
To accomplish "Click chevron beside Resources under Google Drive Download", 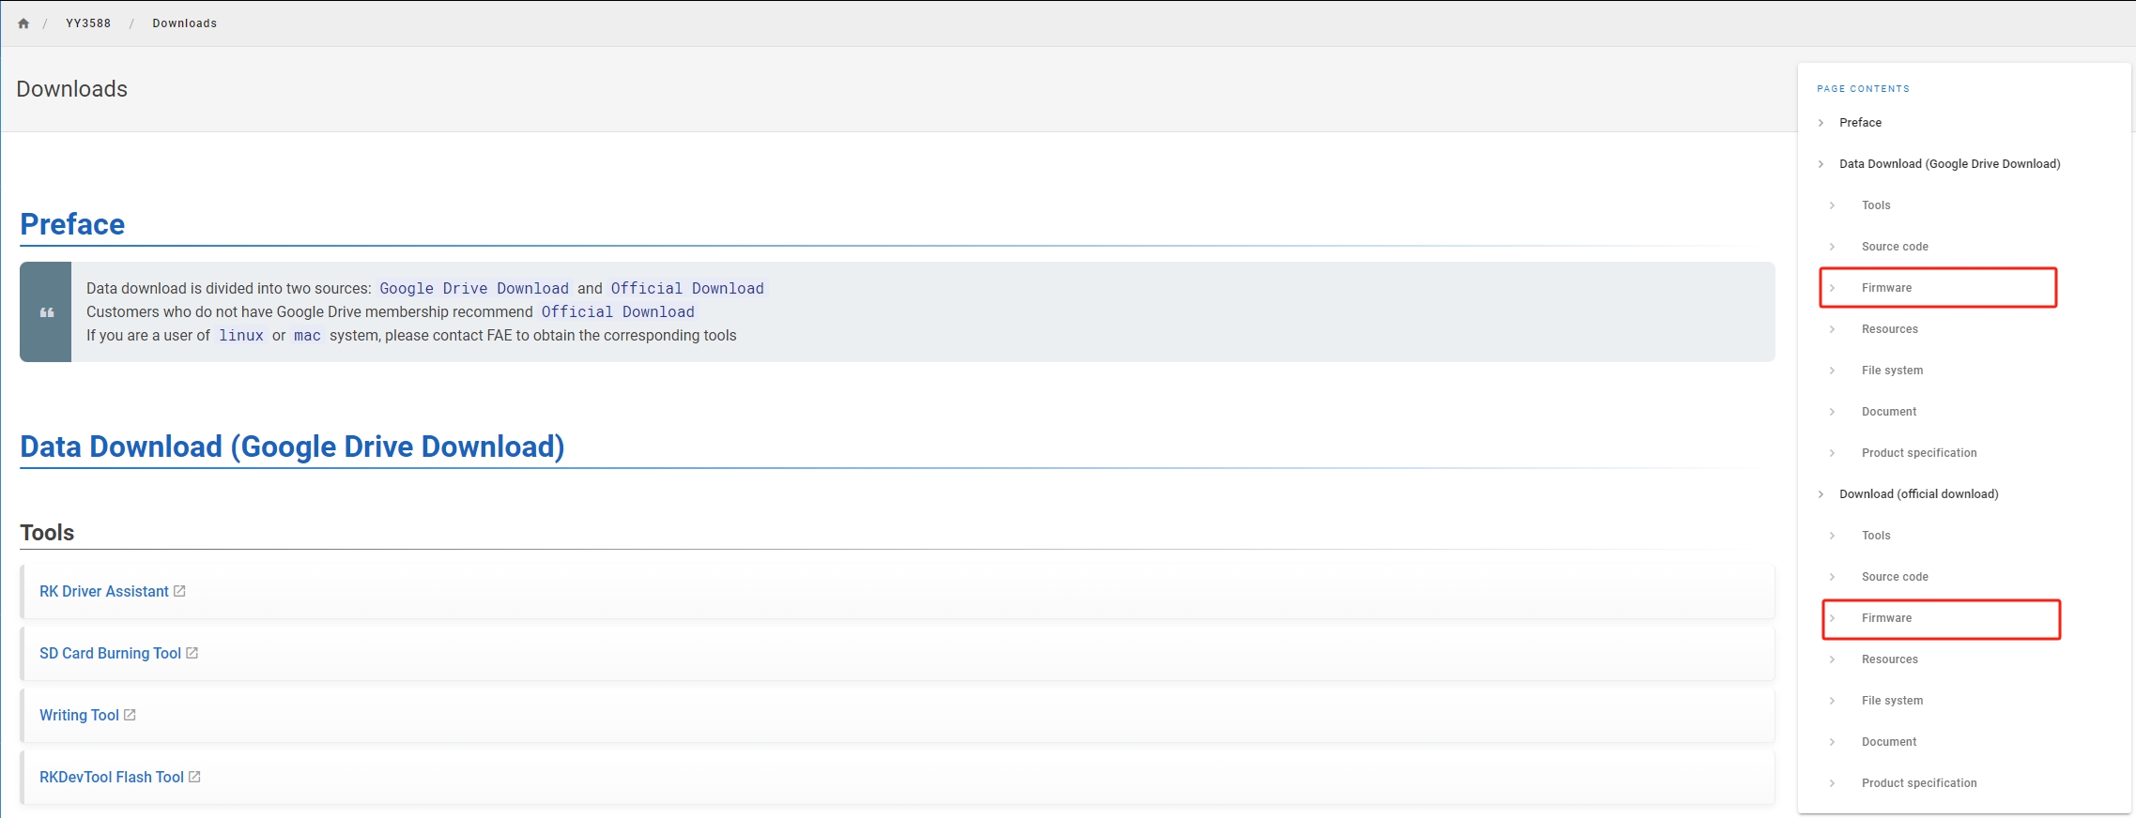I will coord(1833,329).
